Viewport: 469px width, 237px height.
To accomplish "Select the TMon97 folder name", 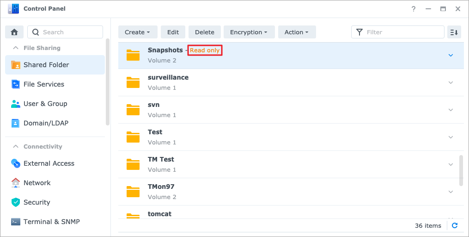I will point(161,187).
